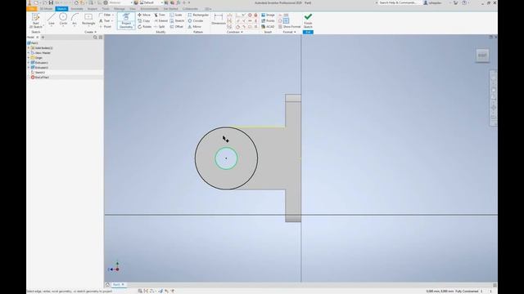Switch to the Annotate tab
Image resolution: width=524 pixels, height=294 pixels.
[77, 9]
